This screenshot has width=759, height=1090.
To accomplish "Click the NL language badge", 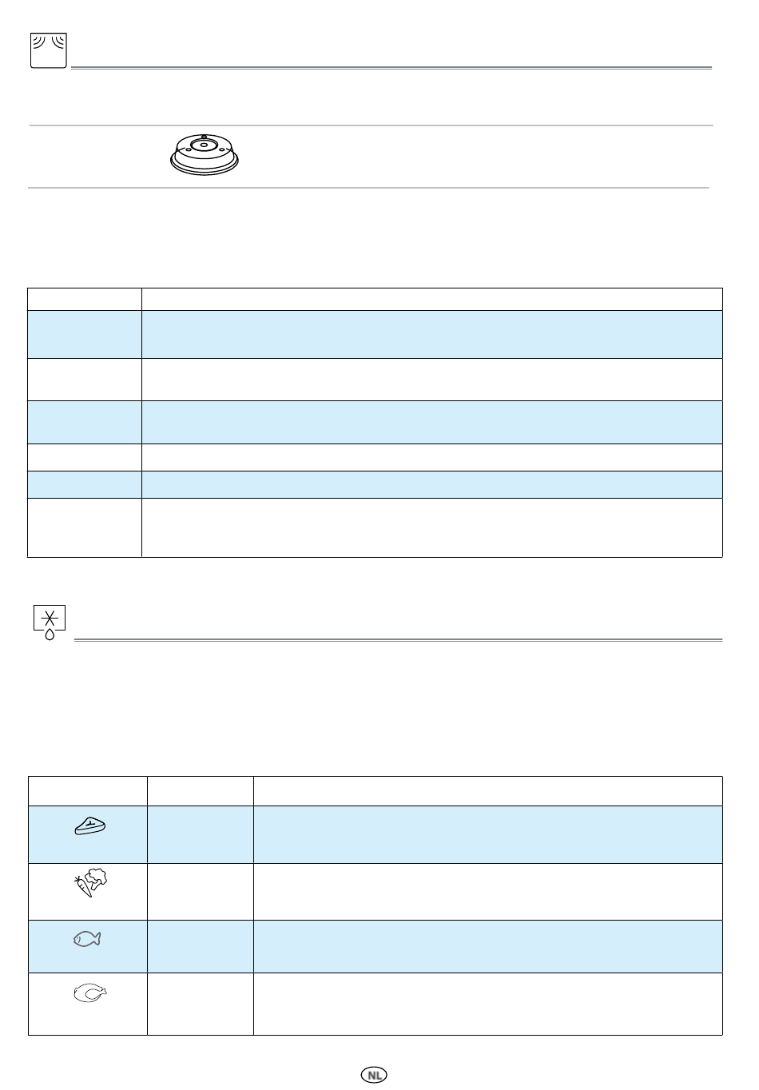I will click(x=373, y=1075).
